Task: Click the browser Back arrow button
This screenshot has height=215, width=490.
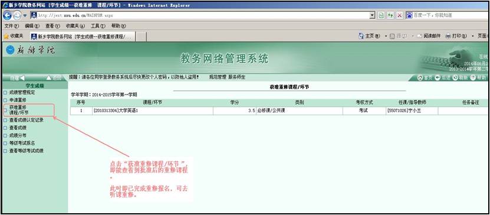Action: pyautogui.click(x=8, y=15)
